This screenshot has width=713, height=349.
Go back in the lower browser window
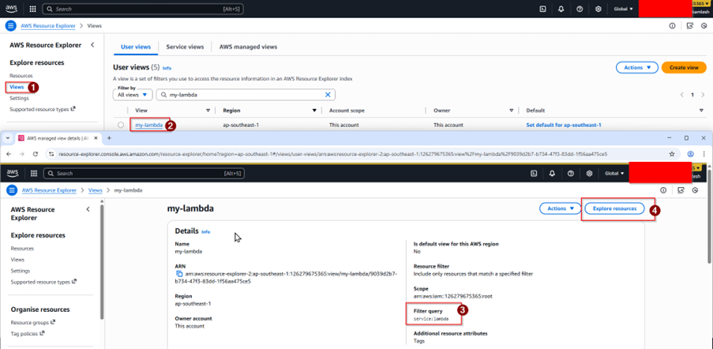click(9, 154)
